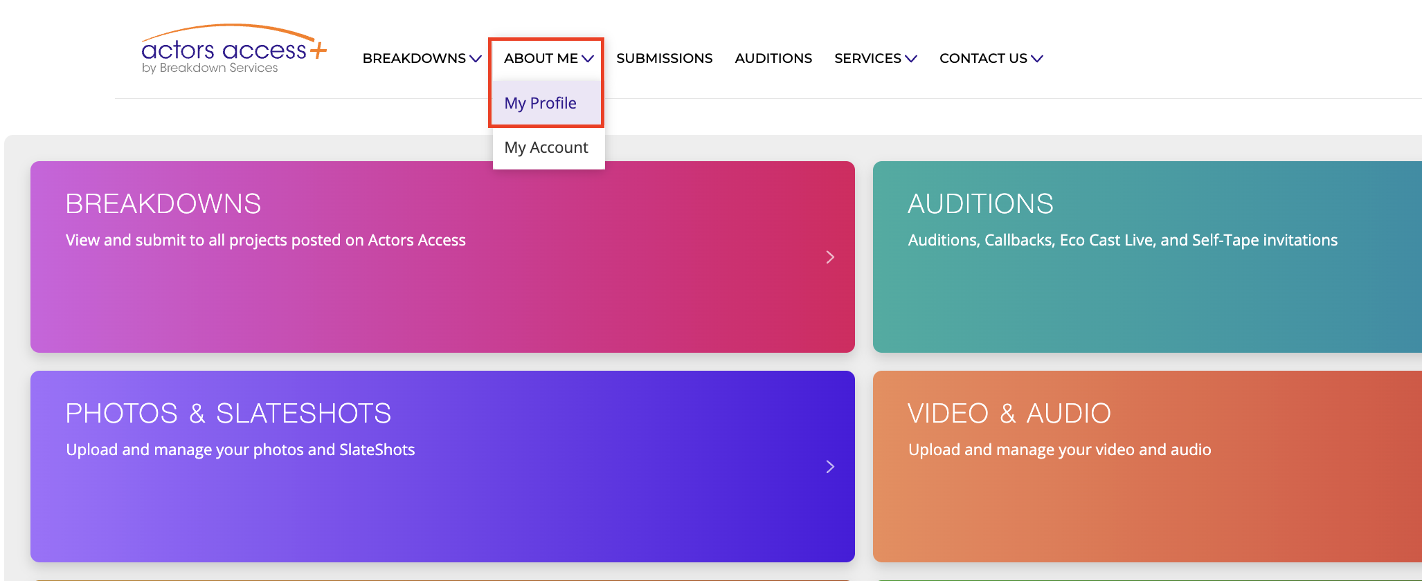Click the arrow on the Breakdowns card
1422x581 pixels.
click(830, 257)
